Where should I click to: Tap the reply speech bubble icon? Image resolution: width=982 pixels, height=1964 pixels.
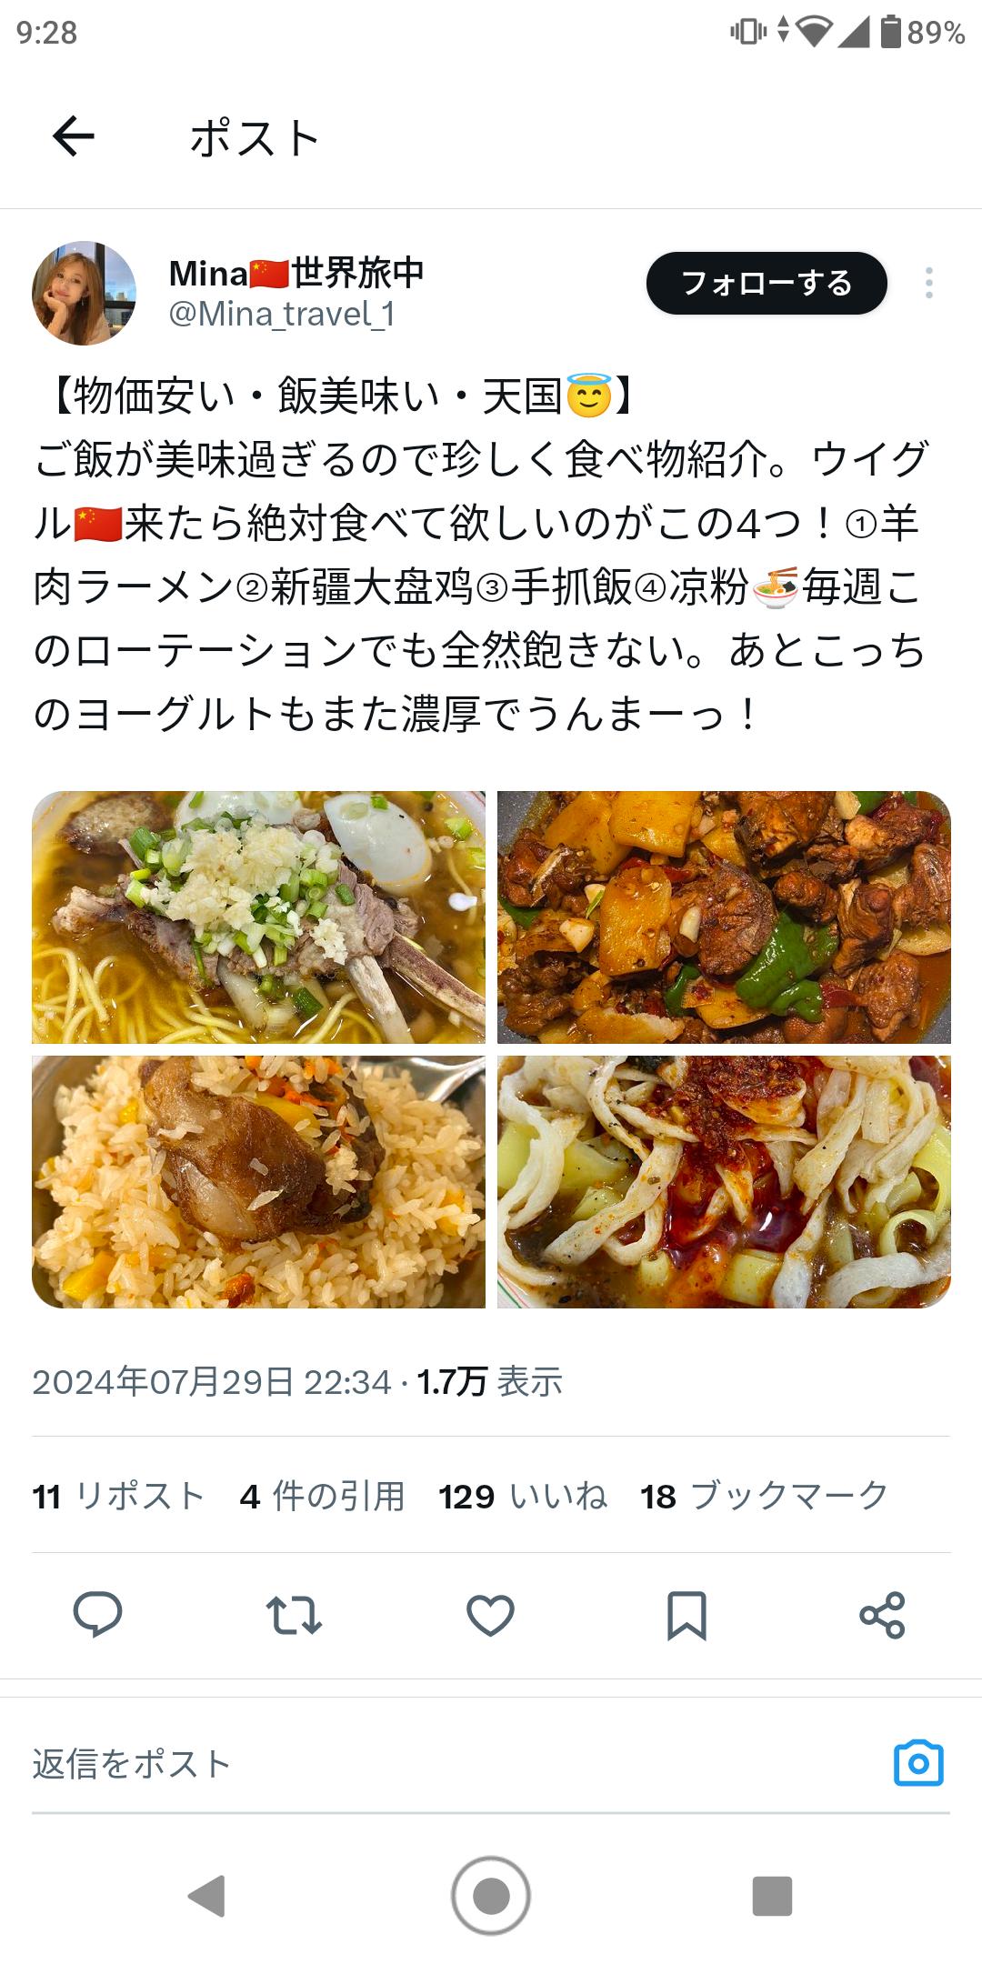(97, 1615)
